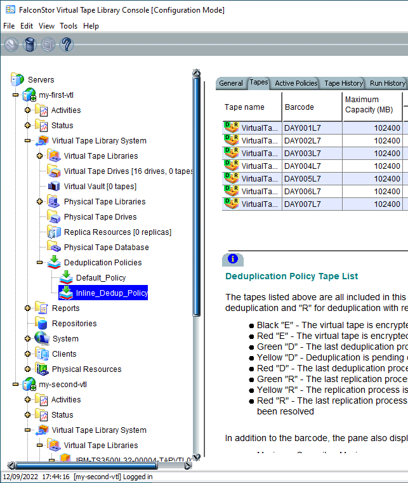Open help with the question mark icon

pos(67,44)
